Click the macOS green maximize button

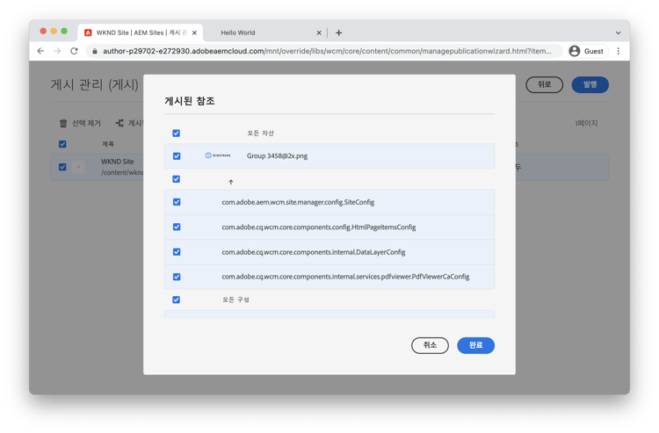[64, 31]
